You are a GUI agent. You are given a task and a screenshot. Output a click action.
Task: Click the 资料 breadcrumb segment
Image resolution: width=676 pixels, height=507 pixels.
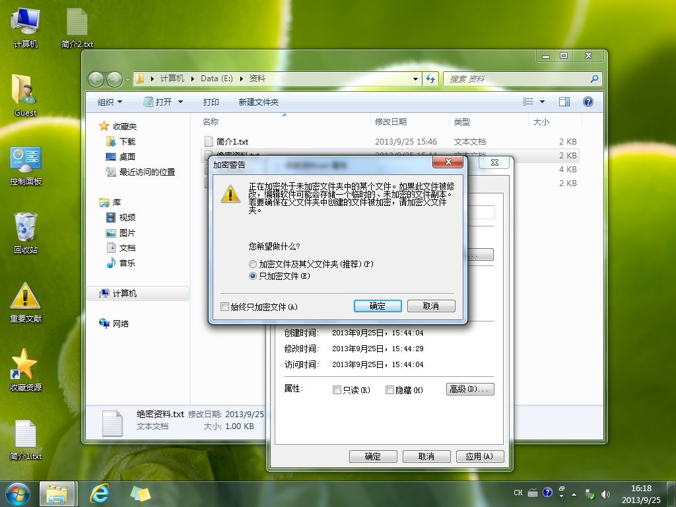point(257,79)
